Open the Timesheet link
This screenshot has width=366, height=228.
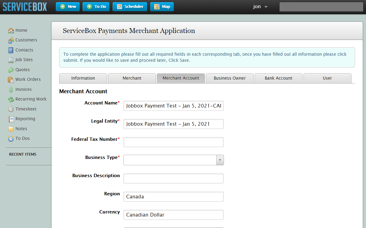point(26,109)
